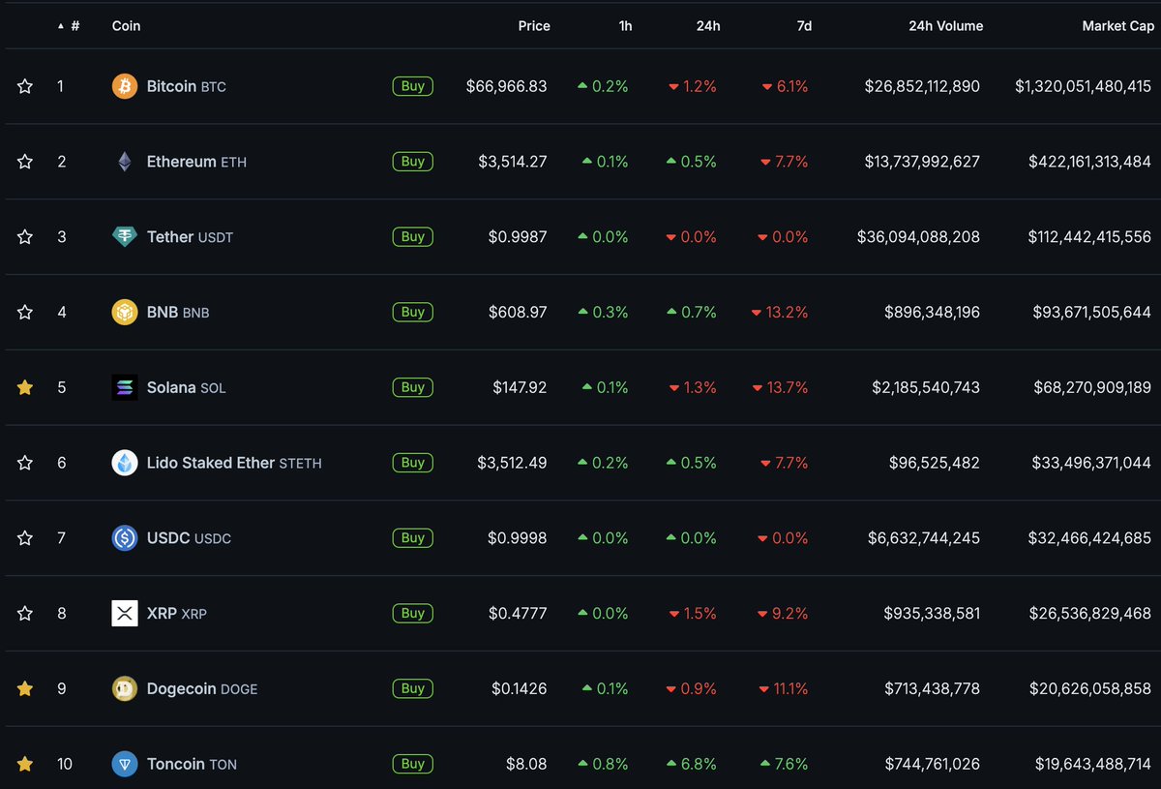Click the BNB coin logo

(x=125, y=312)
